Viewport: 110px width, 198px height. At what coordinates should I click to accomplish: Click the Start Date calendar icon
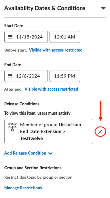pos(10,37)
